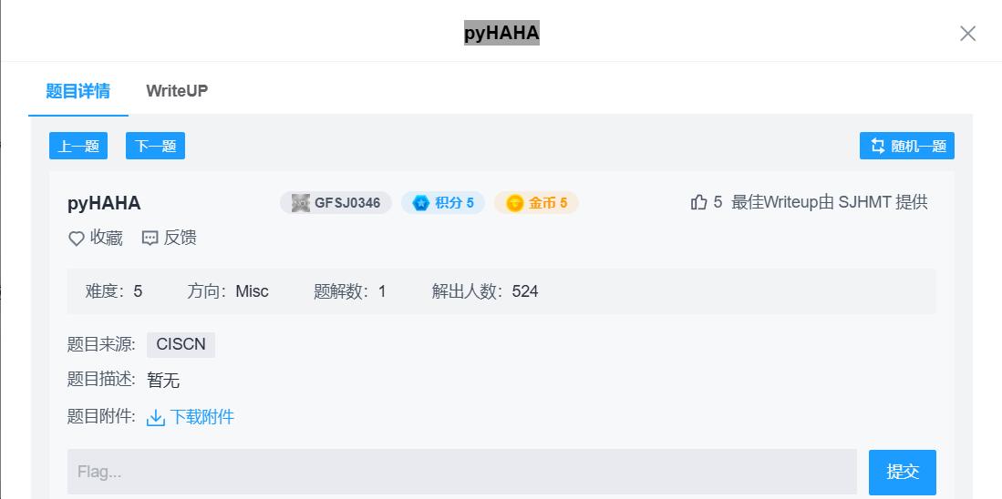
Task: Click the thumbs-up like icon
Action: coord(699,202)
